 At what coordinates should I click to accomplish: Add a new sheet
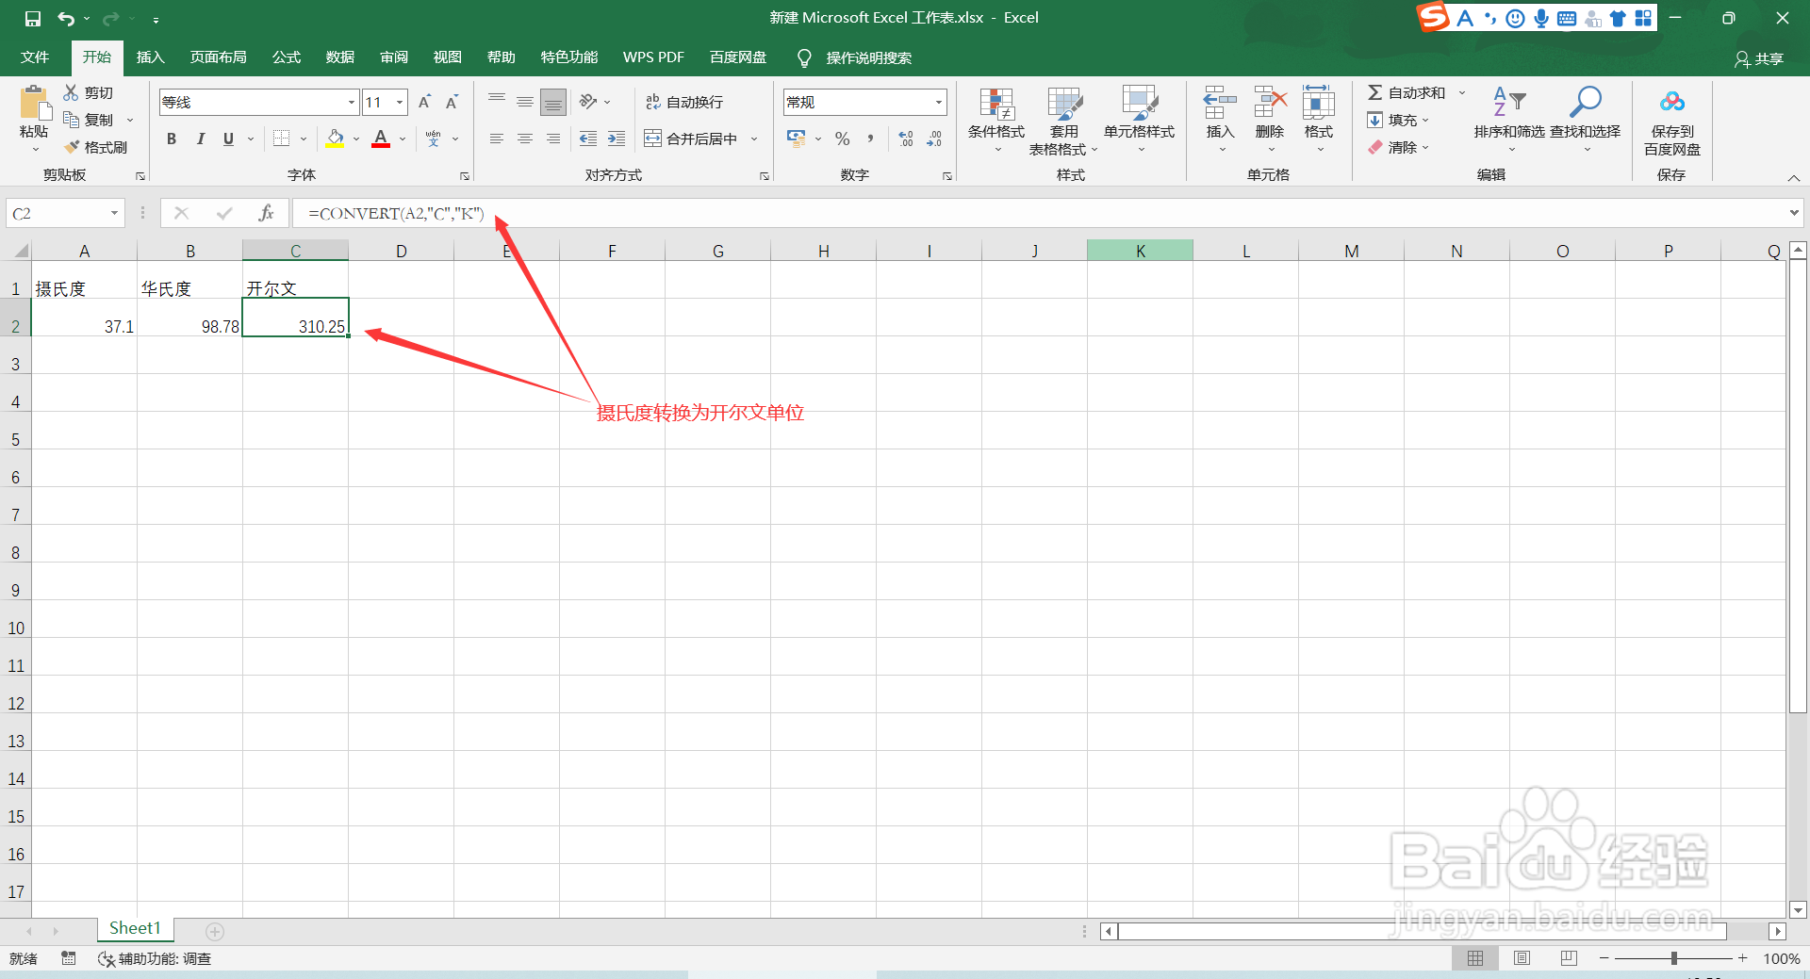pos(215,932)
